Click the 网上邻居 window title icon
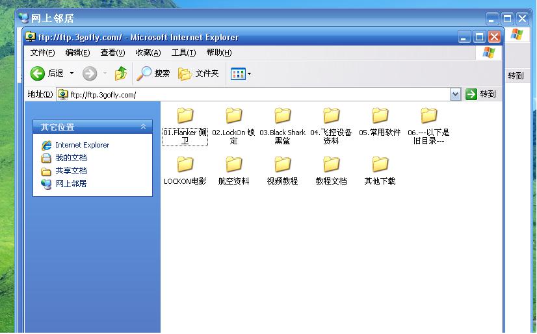The height and width of the screenshot is (334, 537). point(23,18)
